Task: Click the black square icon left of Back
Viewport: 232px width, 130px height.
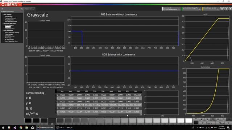Action: click(196, 123)
